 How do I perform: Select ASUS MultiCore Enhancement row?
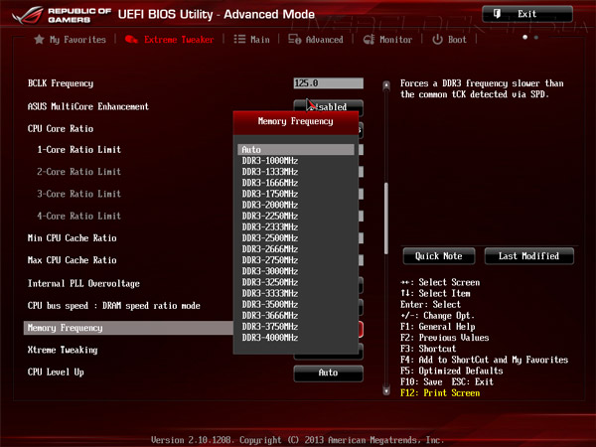click(x=88, y=106)
